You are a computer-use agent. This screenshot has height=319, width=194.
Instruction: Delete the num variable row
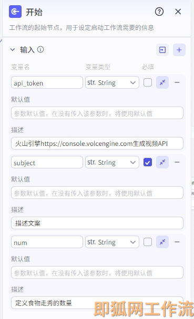point(177,242)
